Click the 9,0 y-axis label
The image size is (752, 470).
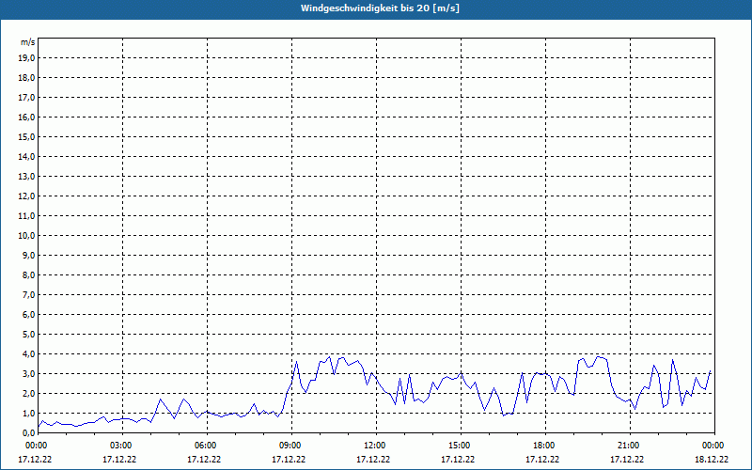tap(28, 255)
